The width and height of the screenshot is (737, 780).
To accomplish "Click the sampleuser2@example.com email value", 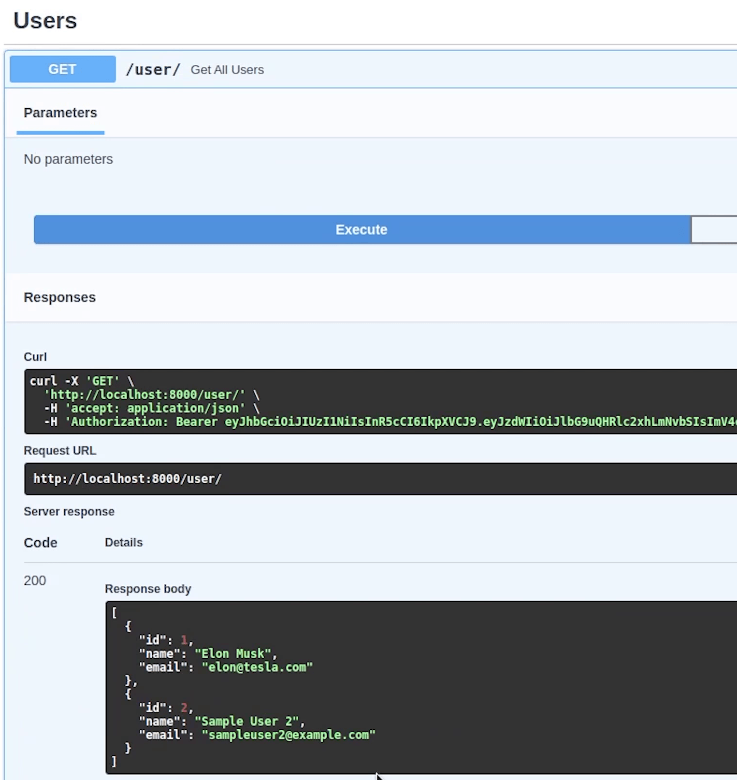I will click(289, 735).
